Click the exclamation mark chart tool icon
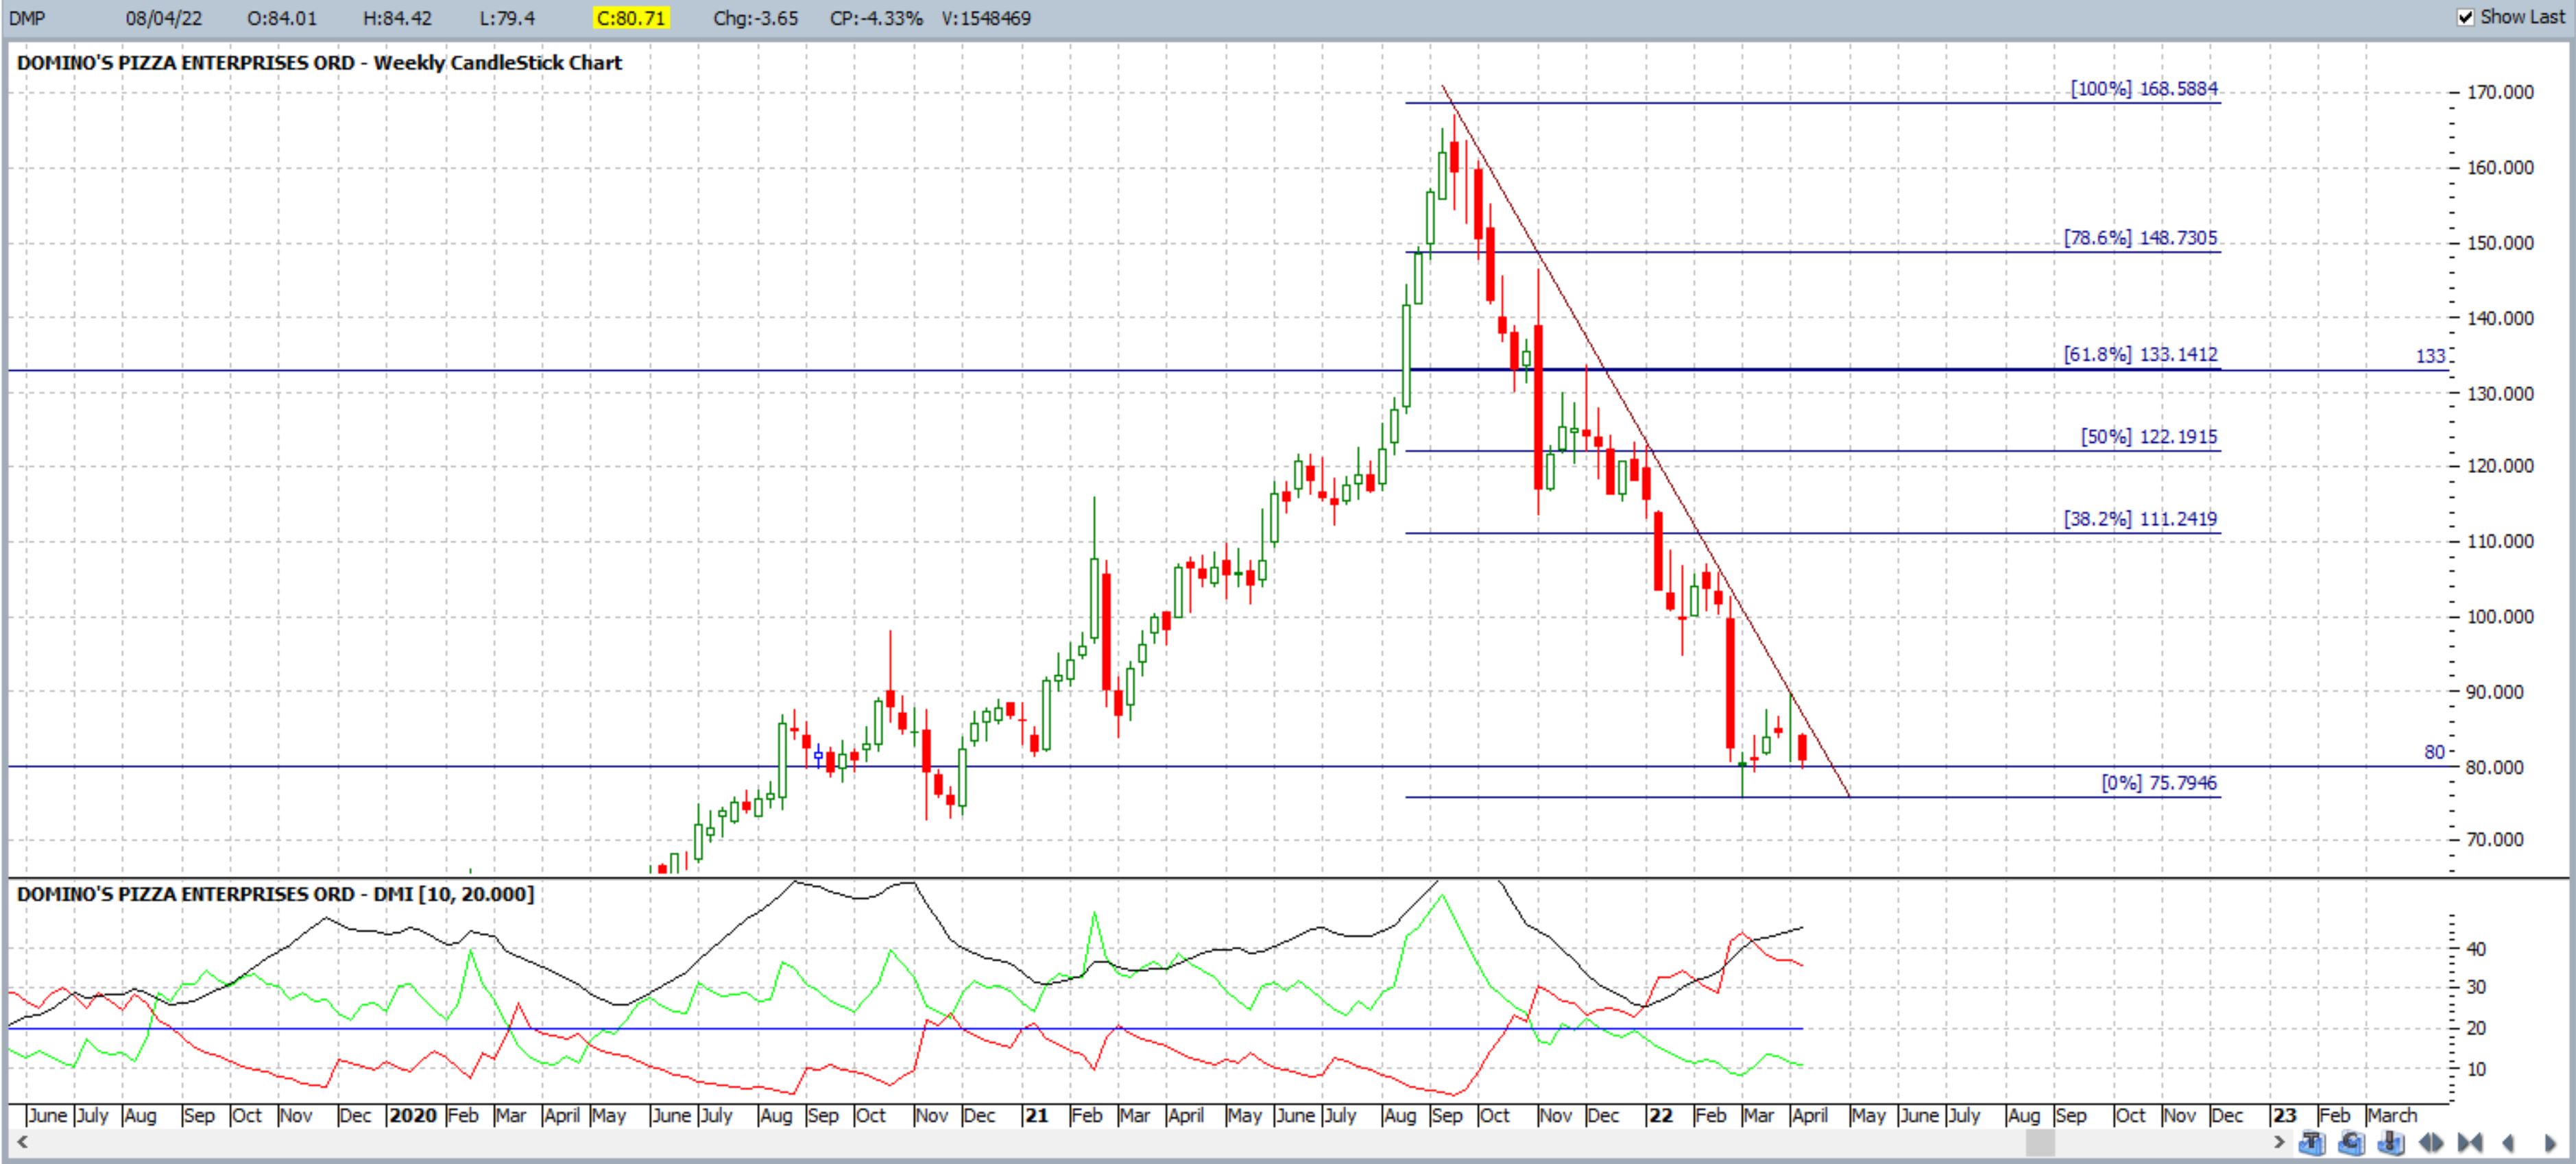 point(2391,1142)
